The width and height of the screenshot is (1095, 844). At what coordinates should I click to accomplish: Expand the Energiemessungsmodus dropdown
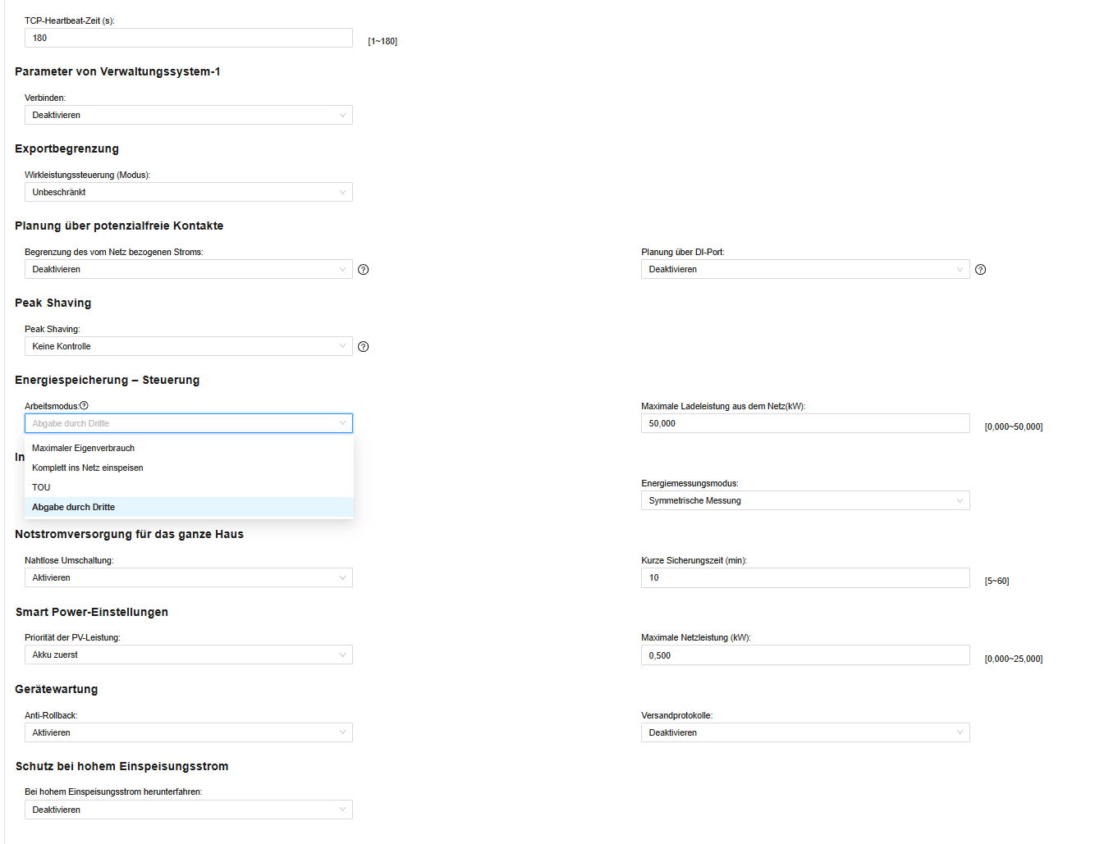(804, 500)
